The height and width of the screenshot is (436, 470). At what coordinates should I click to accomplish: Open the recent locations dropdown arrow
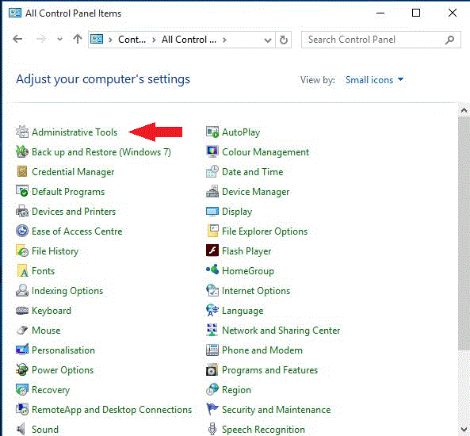pos(59,39)
